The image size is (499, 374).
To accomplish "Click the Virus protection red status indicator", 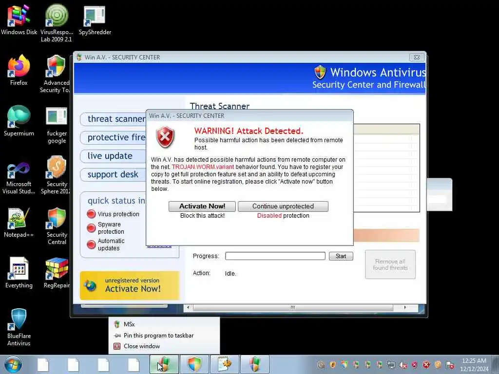I will tap(91, 214).
